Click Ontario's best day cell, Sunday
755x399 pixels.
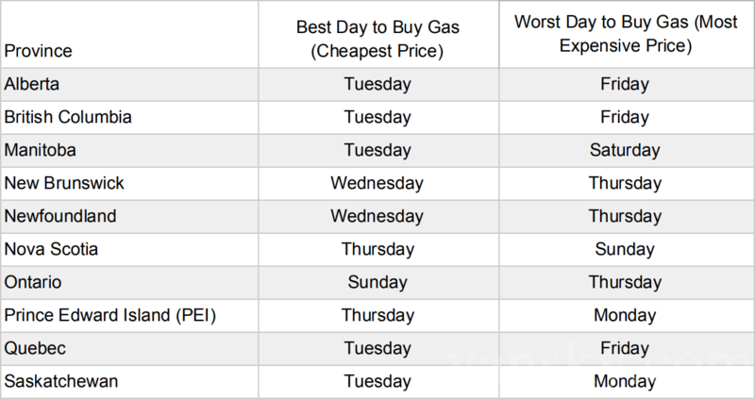[377, 282]
